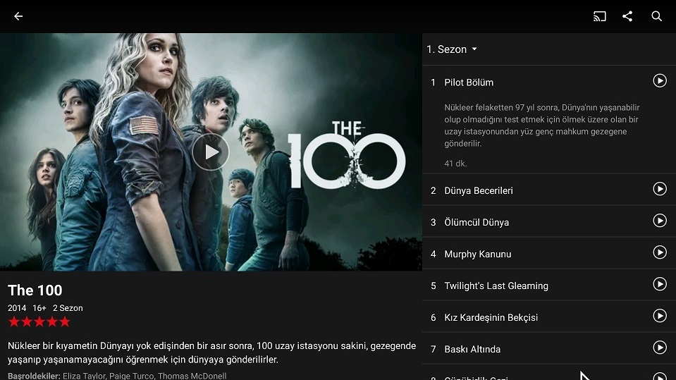Open the 1. Sezon season dropdown

point(452,49)
